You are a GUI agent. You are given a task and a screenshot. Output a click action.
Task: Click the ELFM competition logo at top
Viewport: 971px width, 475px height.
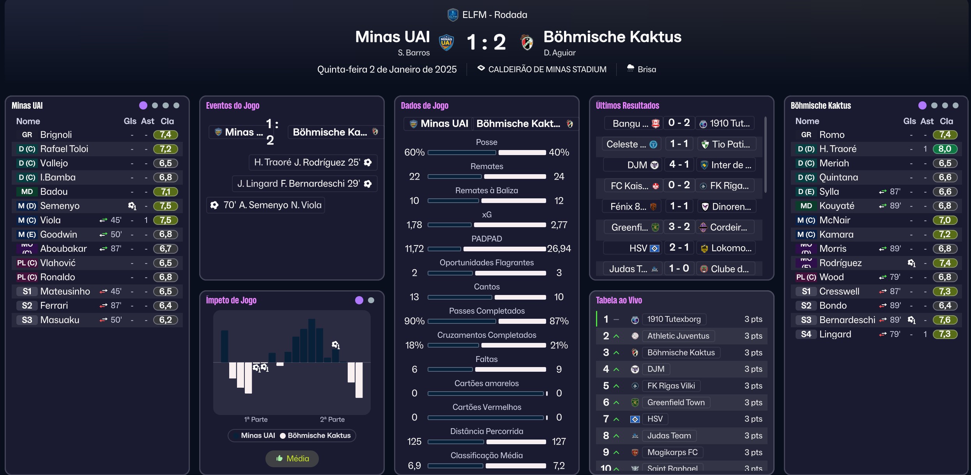(453, 15)
